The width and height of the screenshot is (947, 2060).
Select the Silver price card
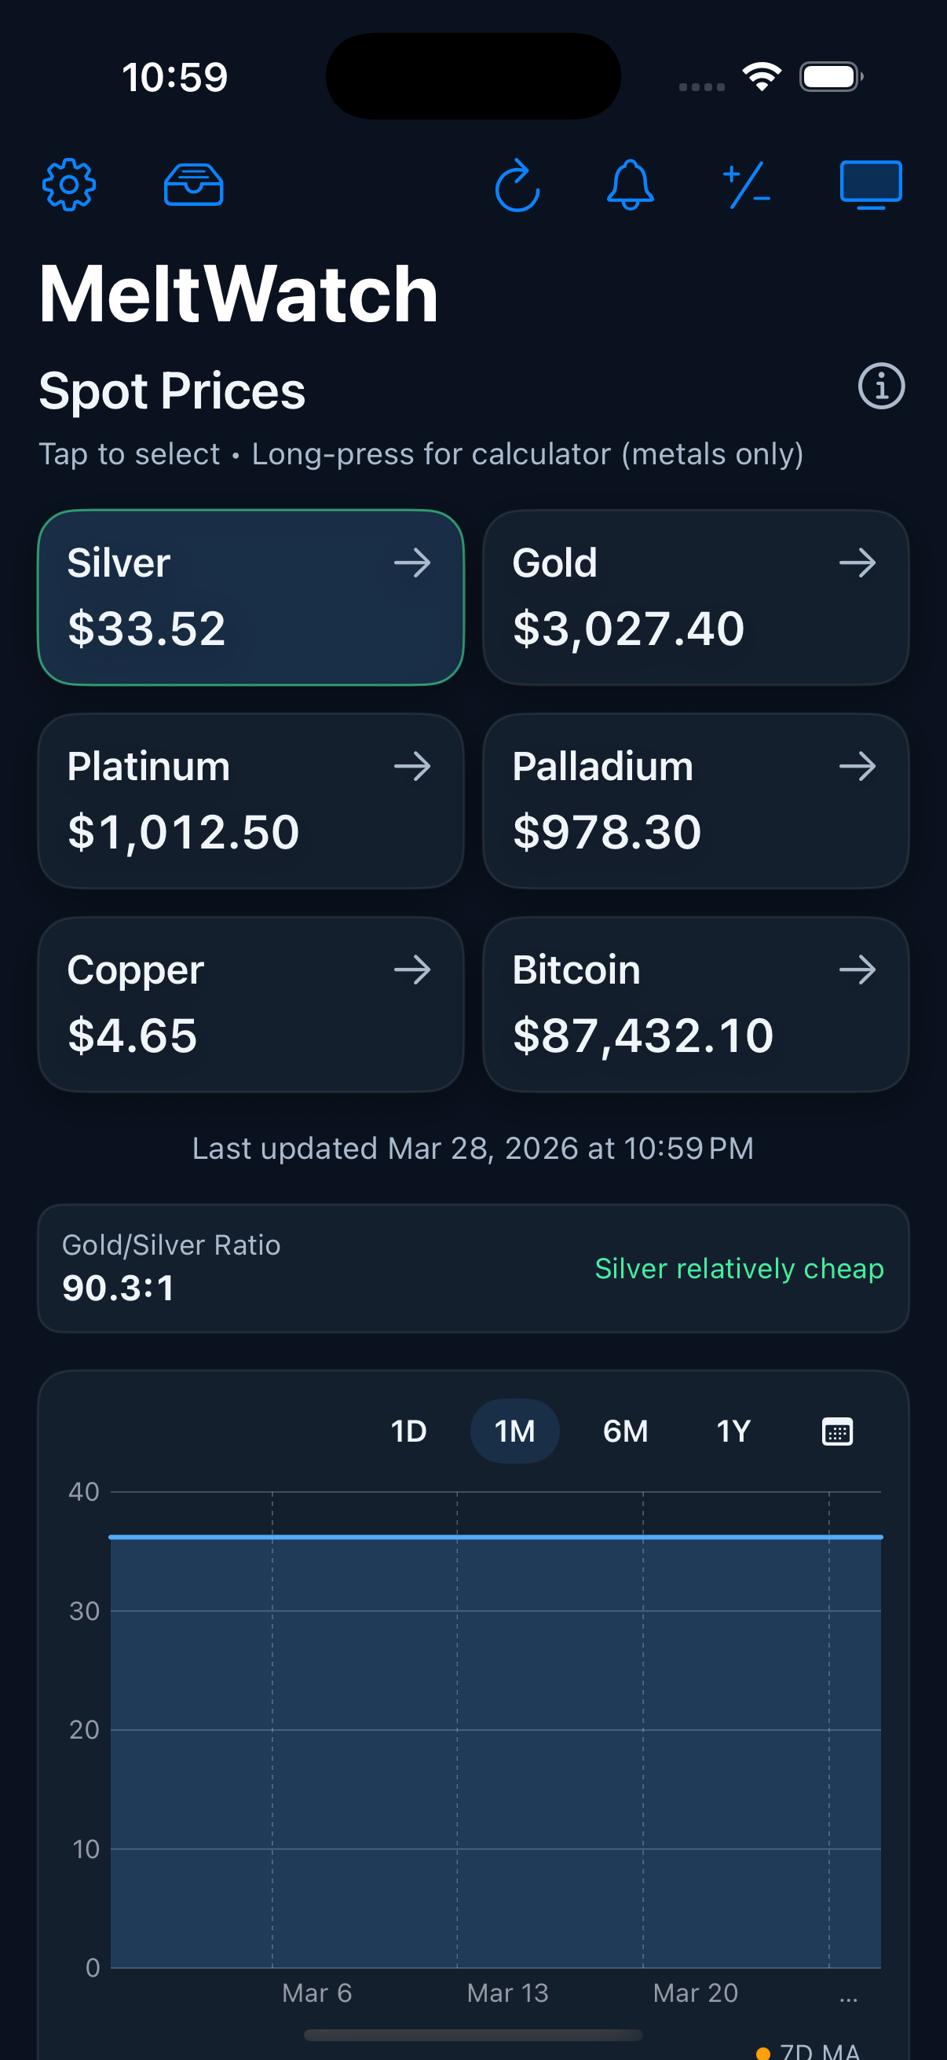click(x=251, y=597)
